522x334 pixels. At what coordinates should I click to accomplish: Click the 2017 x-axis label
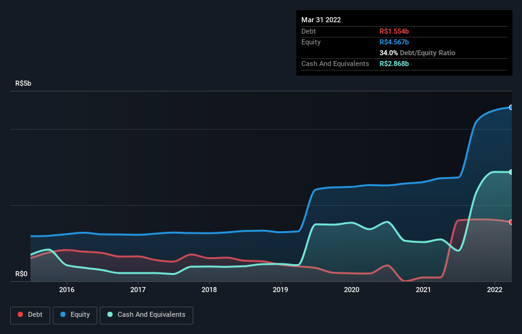[x=138, y=290]
